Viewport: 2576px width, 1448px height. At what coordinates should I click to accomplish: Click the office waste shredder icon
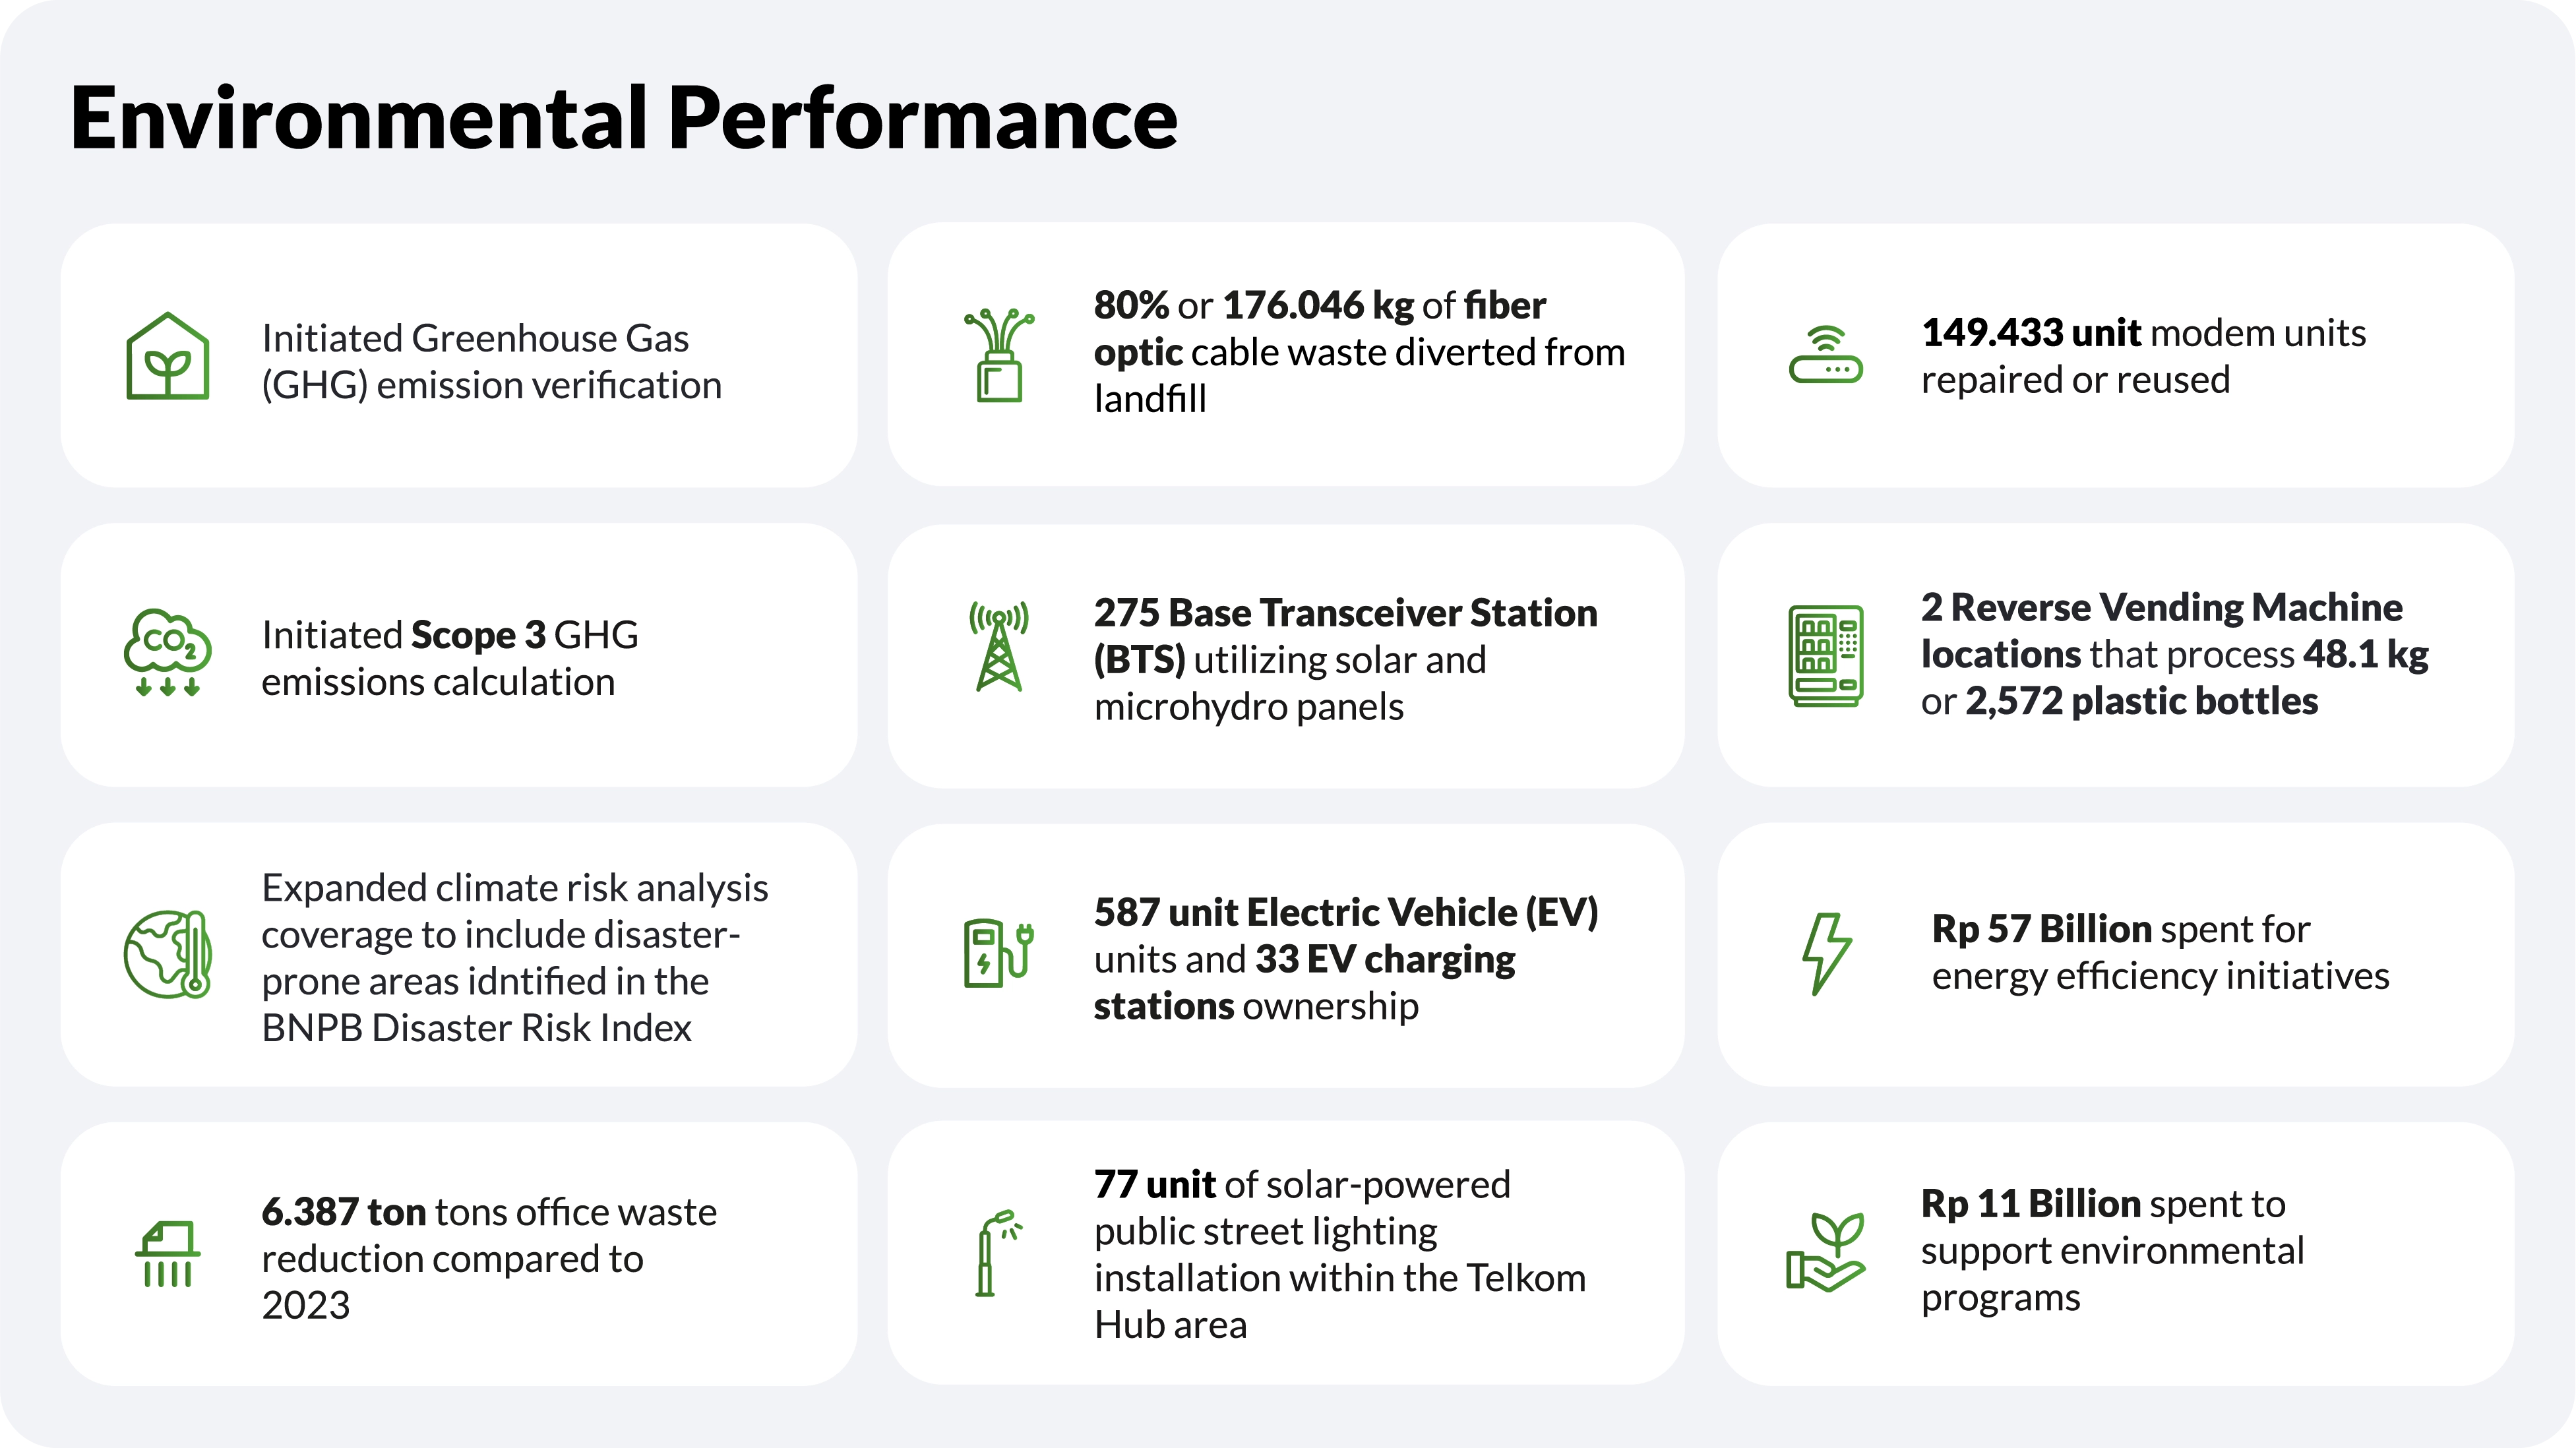point(167,1254)
